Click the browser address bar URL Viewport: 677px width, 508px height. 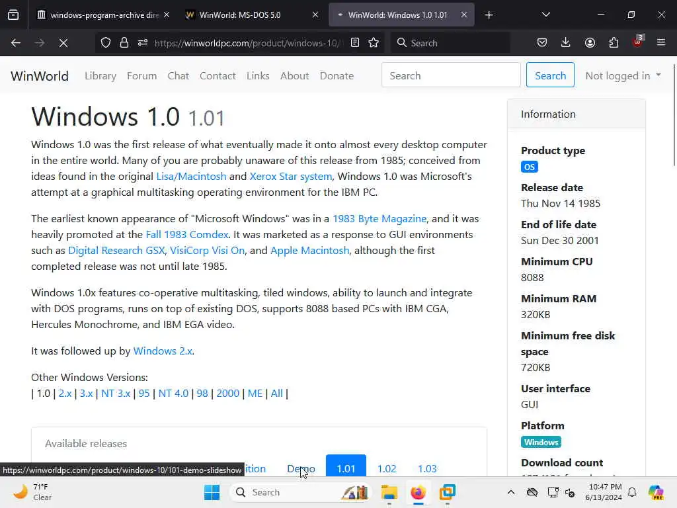tap(249, 43)
